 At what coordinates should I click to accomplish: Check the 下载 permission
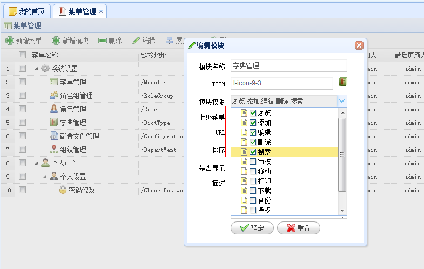point(253,191)
